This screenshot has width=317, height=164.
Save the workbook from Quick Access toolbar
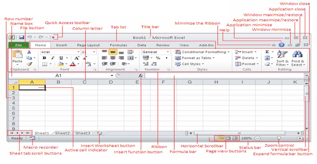click(22, 37)
